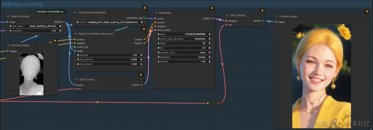Click the images input slot on portrait Preview Image
This screenshot has height=130, width=373.
coord(276,22)
